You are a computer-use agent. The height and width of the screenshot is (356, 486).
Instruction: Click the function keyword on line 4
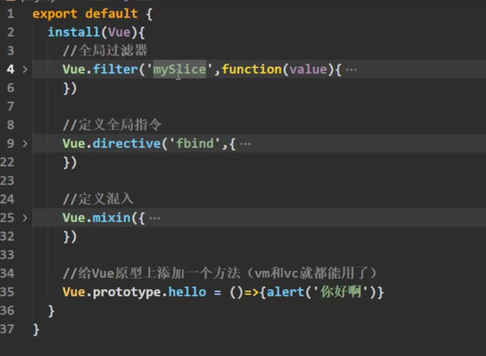pyautogui.click(x=252, y=69)
